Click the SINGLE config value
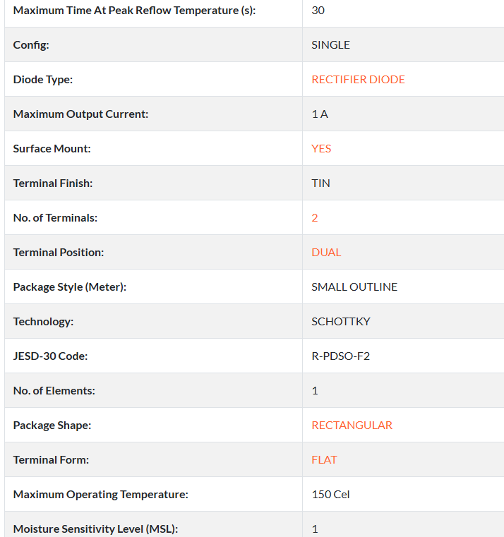 (x=330, y=45)
